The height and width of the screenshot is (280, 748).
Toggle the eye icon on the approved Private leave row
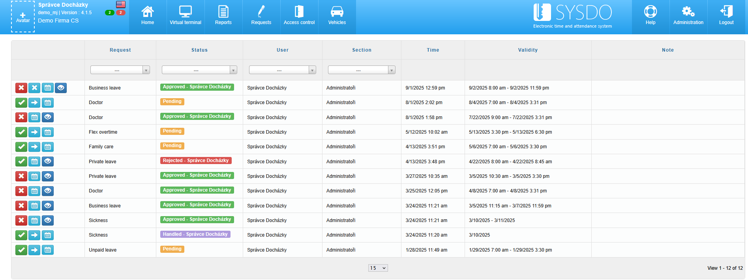(x=48, y=176)
